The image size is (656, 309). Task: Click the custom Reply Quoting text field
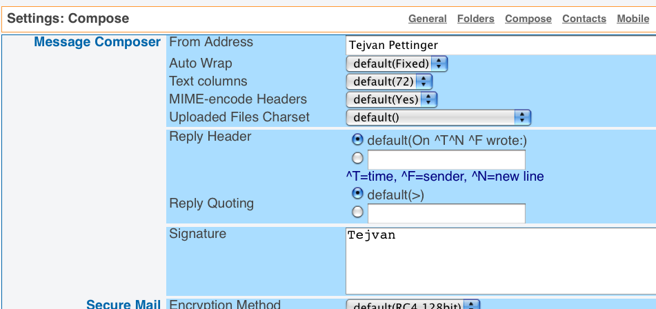click(446, 213)
